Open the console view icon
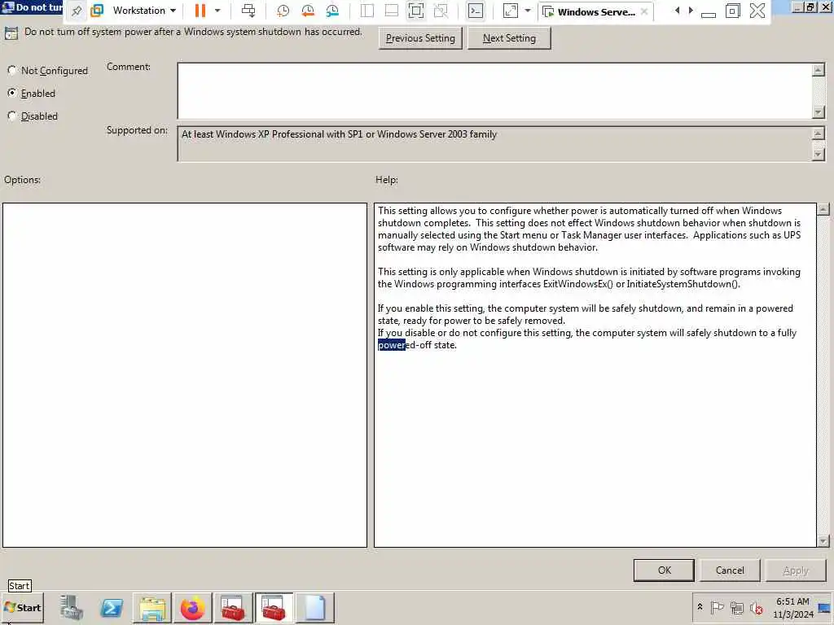The width and height of the screenshot is (834, 625). click(x=476, y=11)
